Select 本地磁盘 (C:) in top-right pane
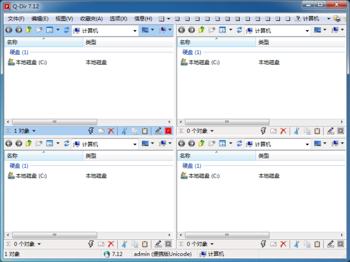Screen dimensions: 350x262 click(x=200, y=62)
